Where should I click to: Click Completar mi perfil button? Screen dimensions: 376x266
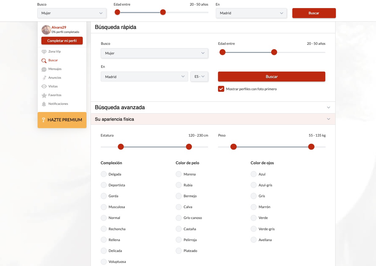(62, 41)
